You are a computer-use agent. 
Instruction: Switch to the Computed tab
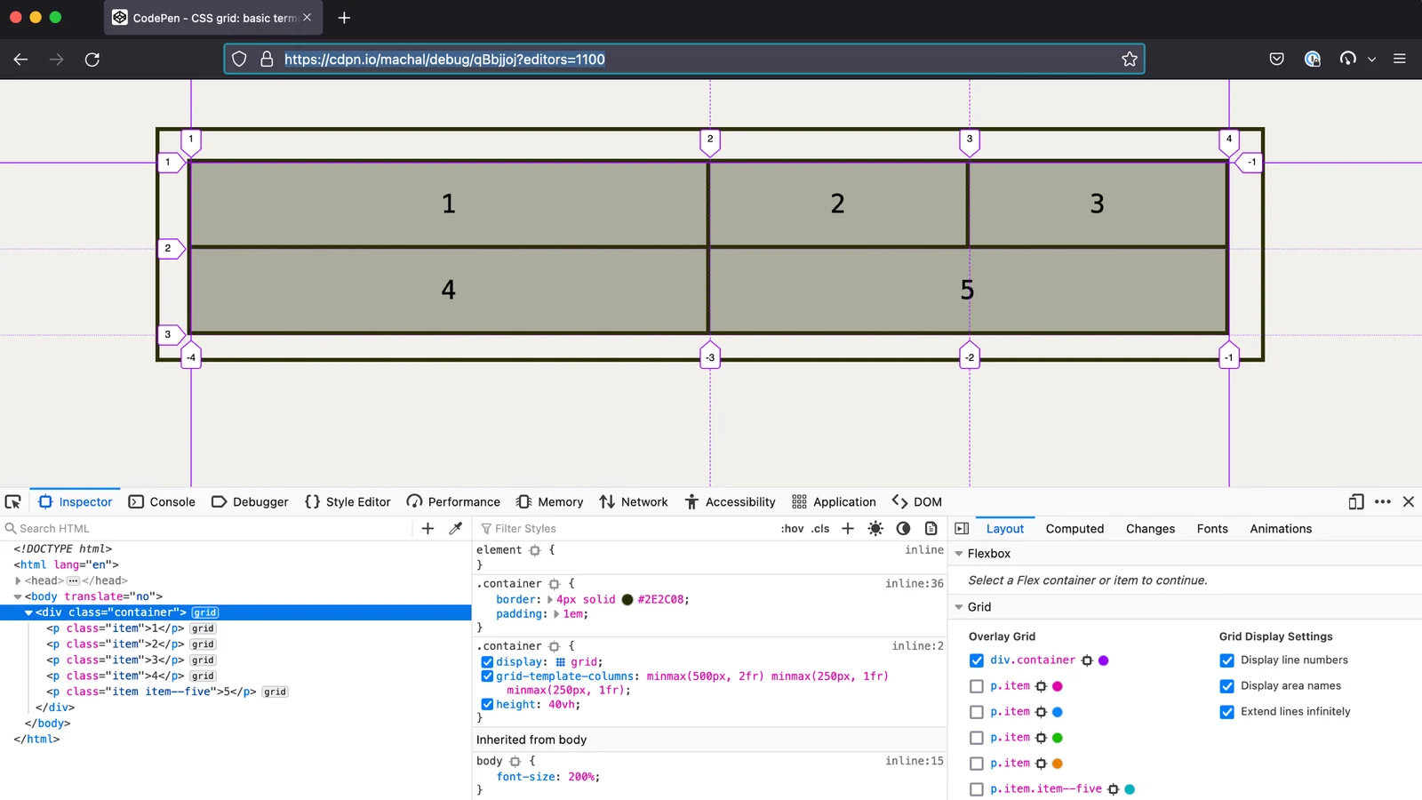click(x=1074, y=528)
